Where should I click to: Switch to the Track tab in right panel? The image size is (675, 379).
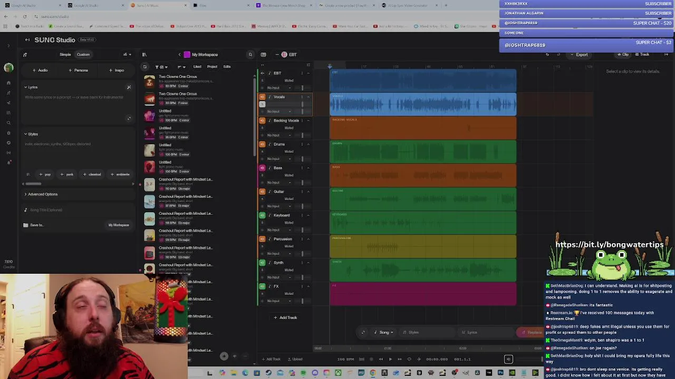[642, 54]
